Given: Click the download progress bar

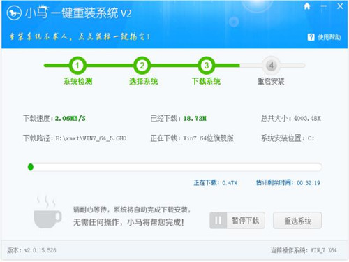Looking at the screenshot, I should click(174, 167).
